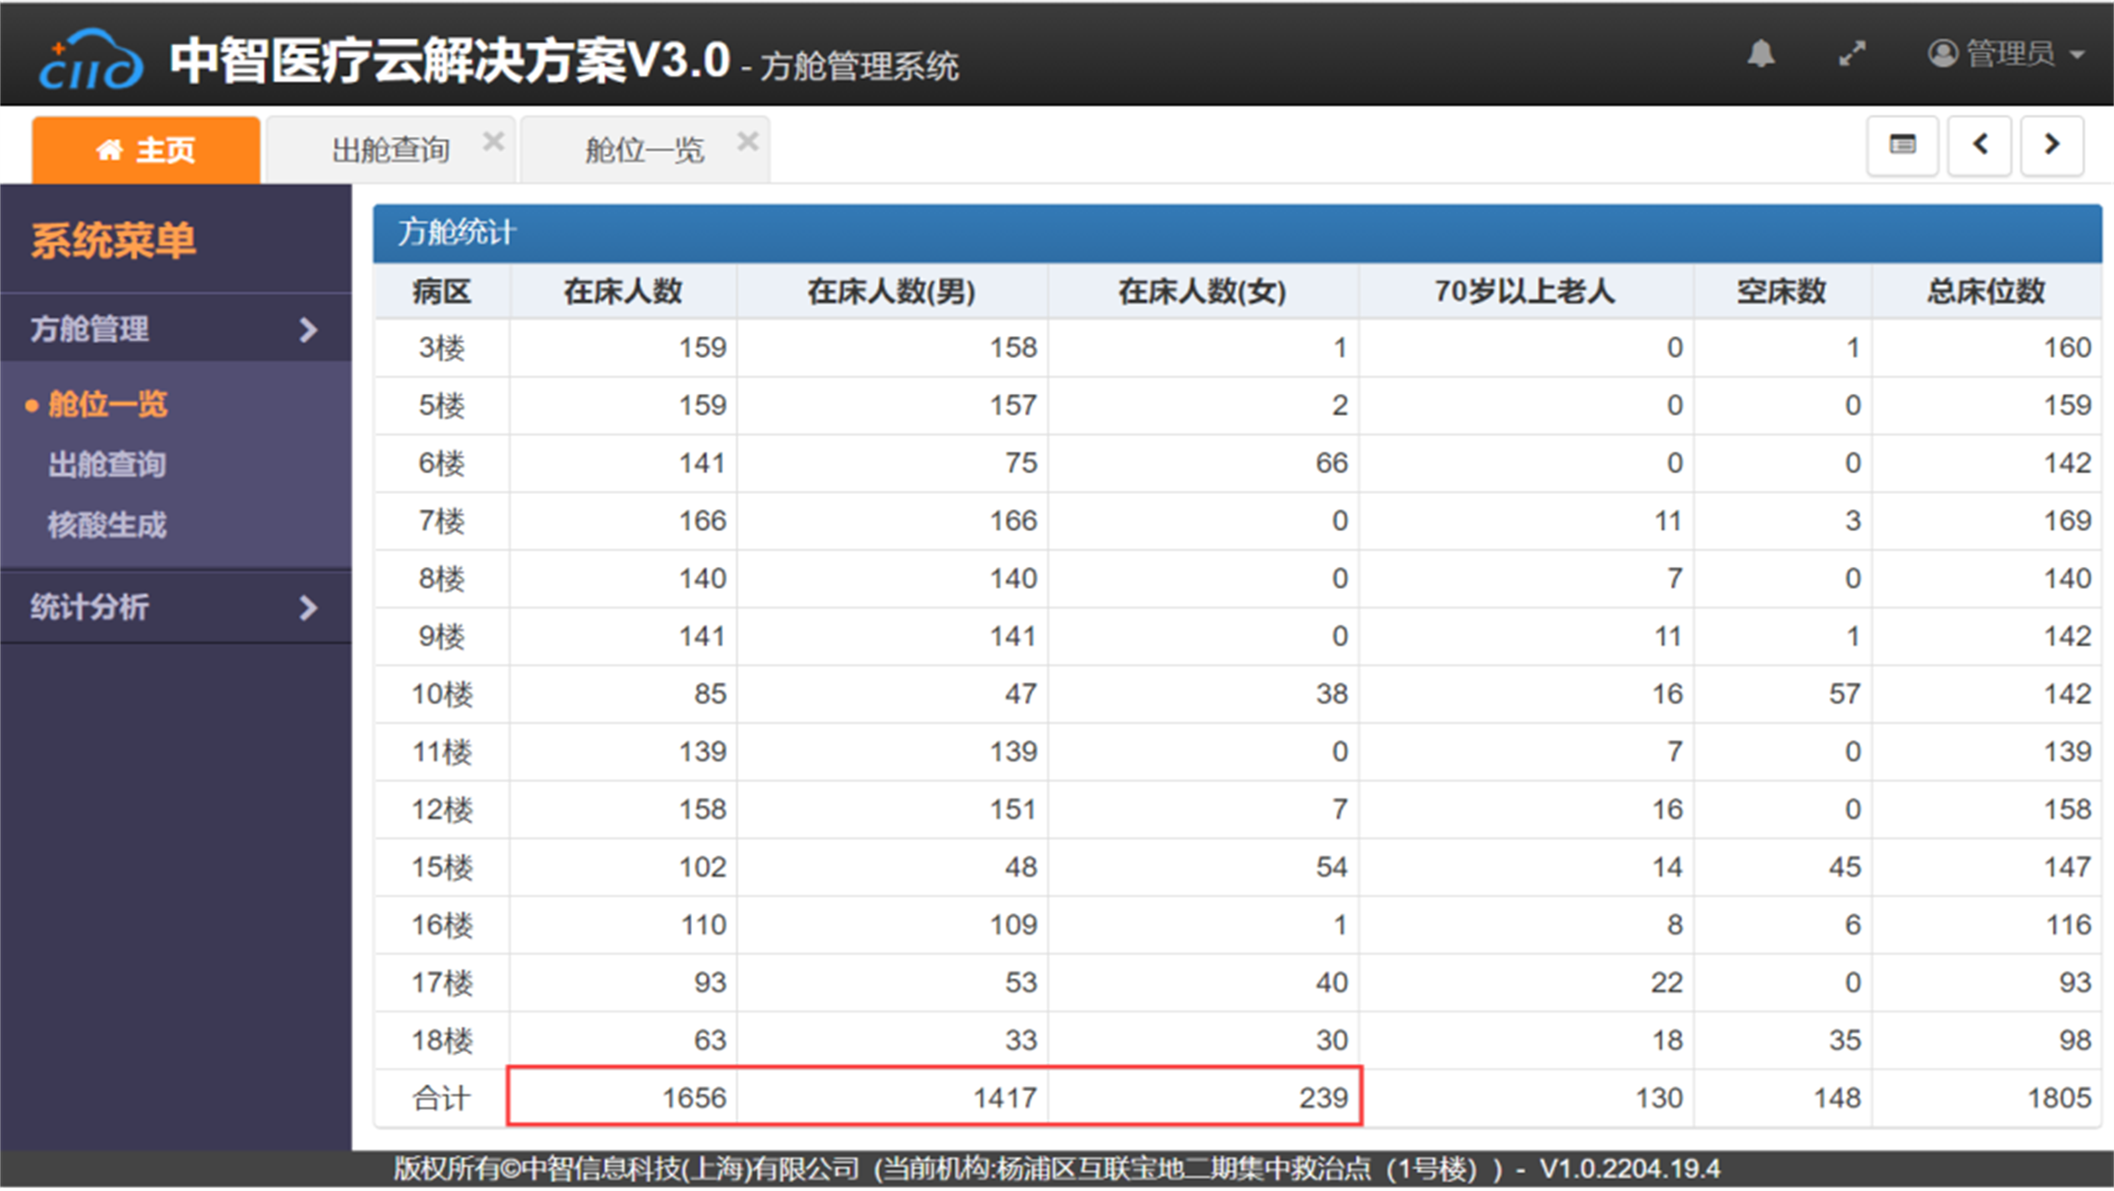Open 核酸生成 in the sidebar
The width and height of the screenshot is (2114, 1191).
pyautogui.click(x=107, y=525)
